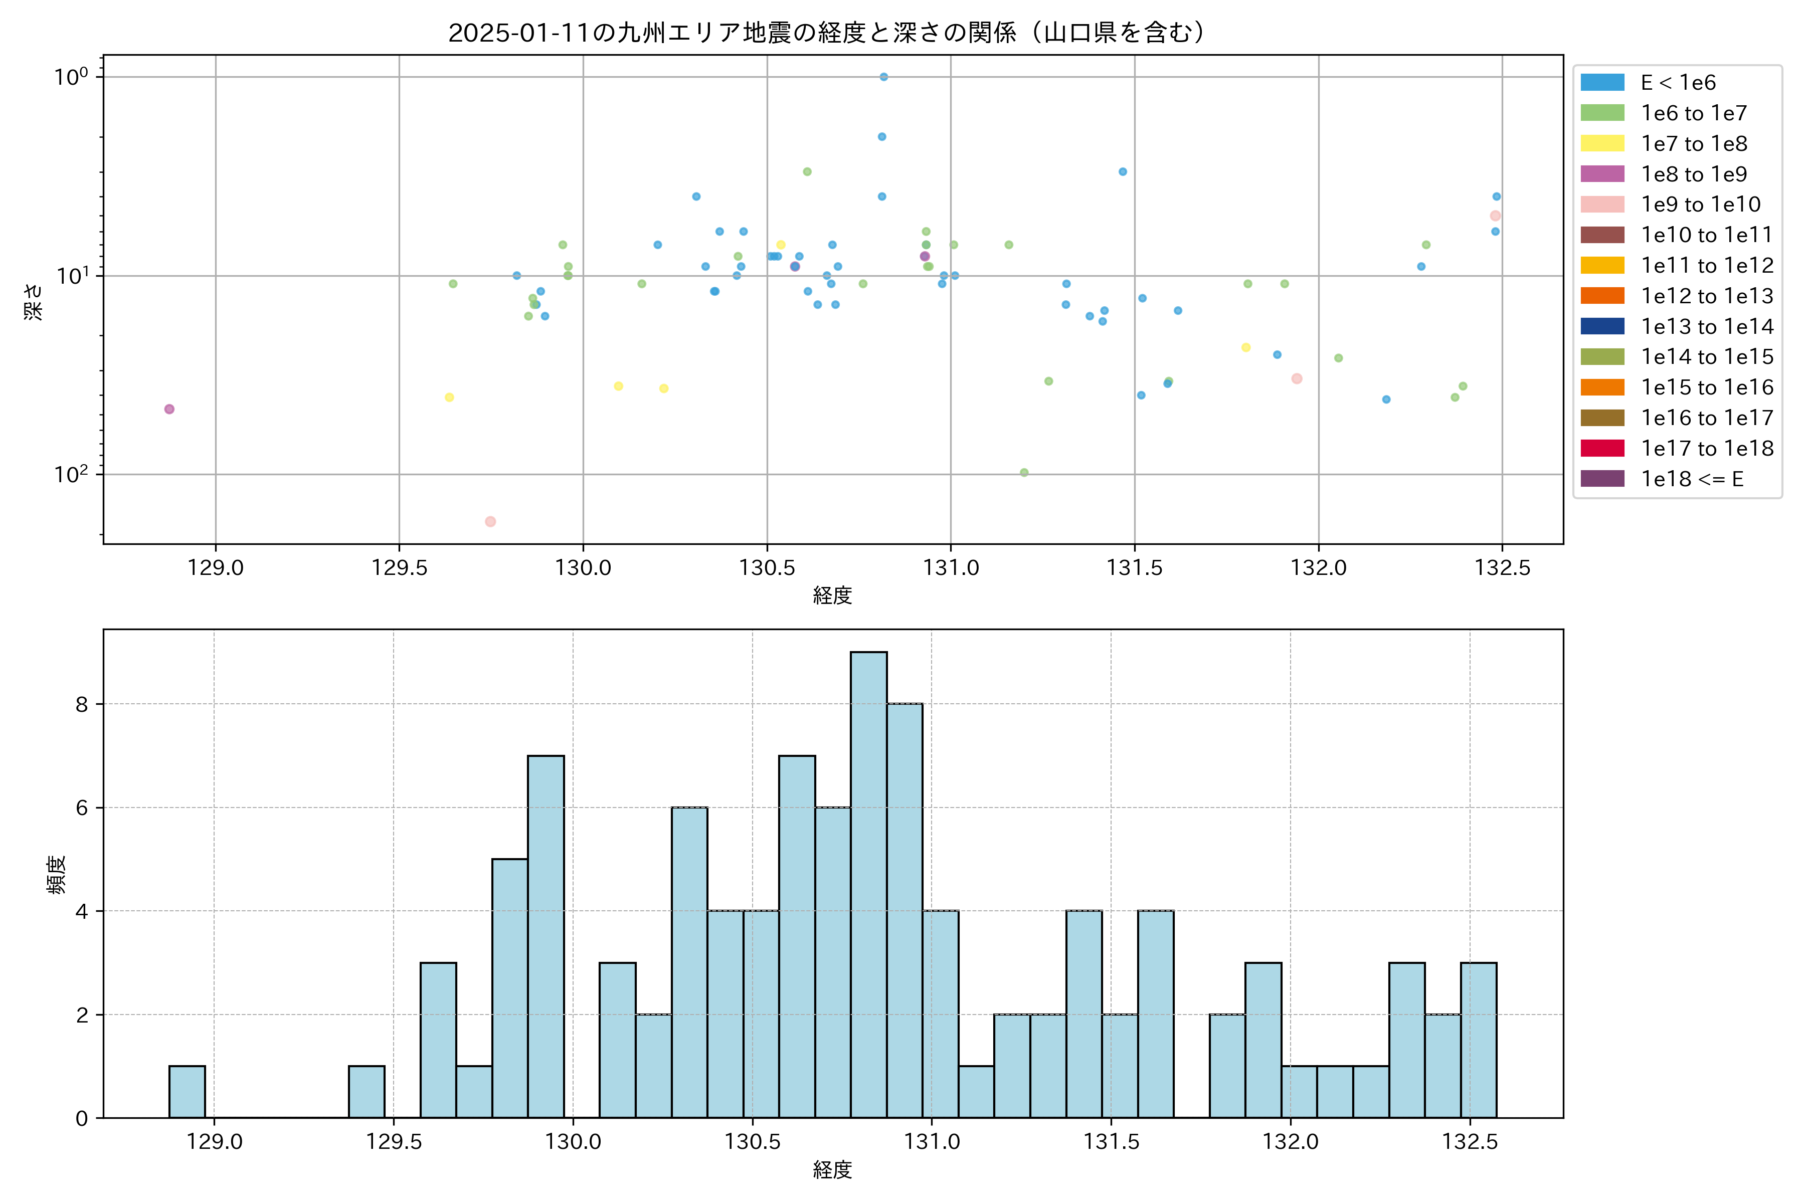
Task: Click the yellow 1e7 to 1e8 legend swatch
Action: pos(1602,143)
